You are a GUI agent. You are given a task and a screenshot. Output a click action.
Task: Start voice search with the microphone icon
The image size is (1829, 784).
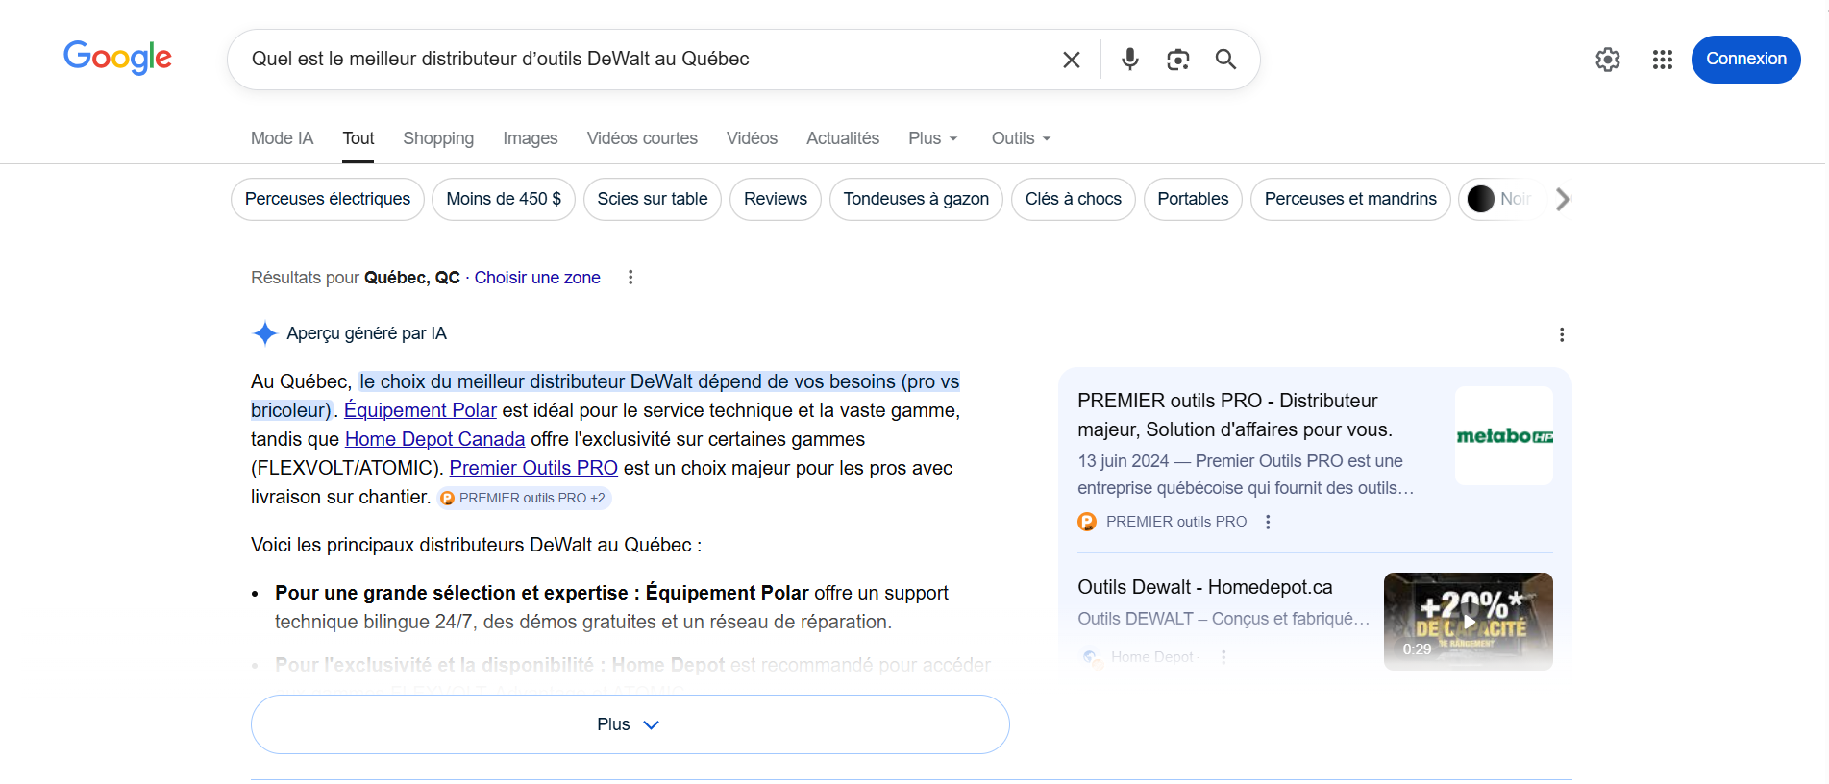(x=1130, y=60)
